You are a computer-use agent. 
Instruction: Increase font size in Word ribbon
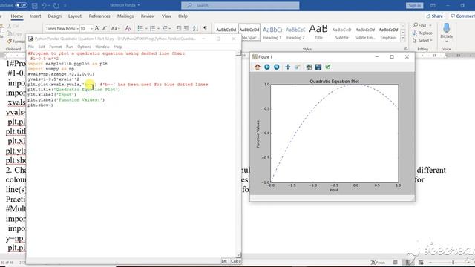pyautogui.click(x=97, y=28)
